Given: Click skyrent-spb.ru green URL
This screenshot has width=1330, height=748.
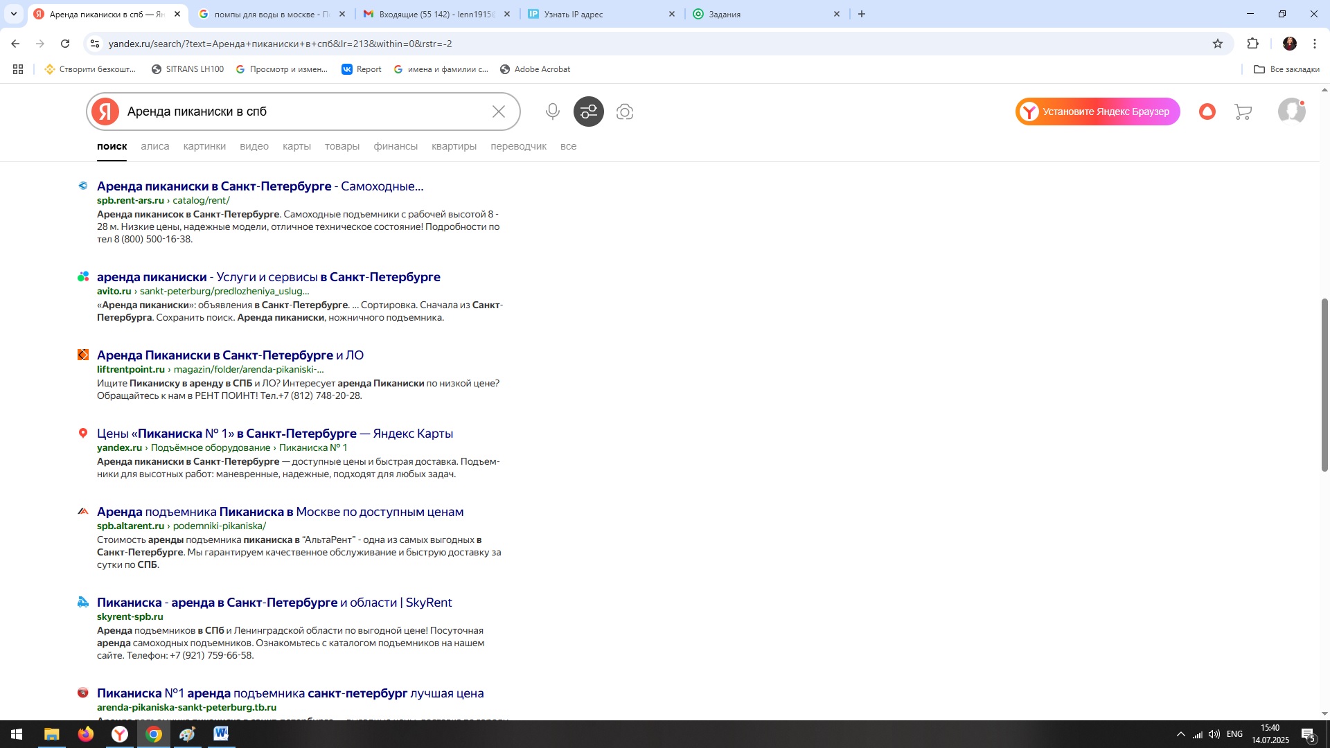Looking at the screenshot, I should (x=130, y=617).
